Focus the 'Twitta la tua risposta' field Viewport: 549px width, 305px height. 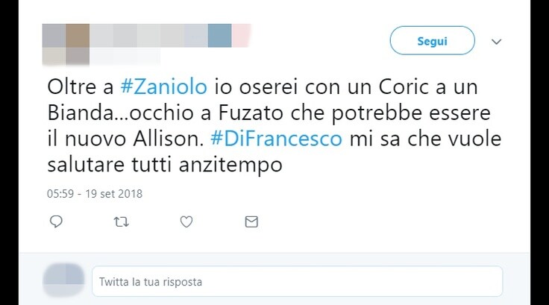tap(298, 282)
